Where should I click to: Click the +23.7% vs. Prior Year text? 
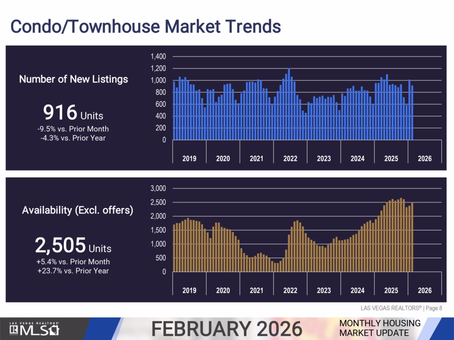[73, 270]
